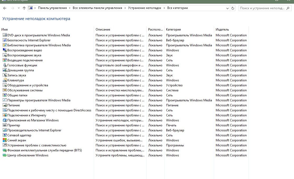Screen dimensions: 294x179
Task: Click description Устранение ошибок, вызываю...
Action: (x=119, y=140)
